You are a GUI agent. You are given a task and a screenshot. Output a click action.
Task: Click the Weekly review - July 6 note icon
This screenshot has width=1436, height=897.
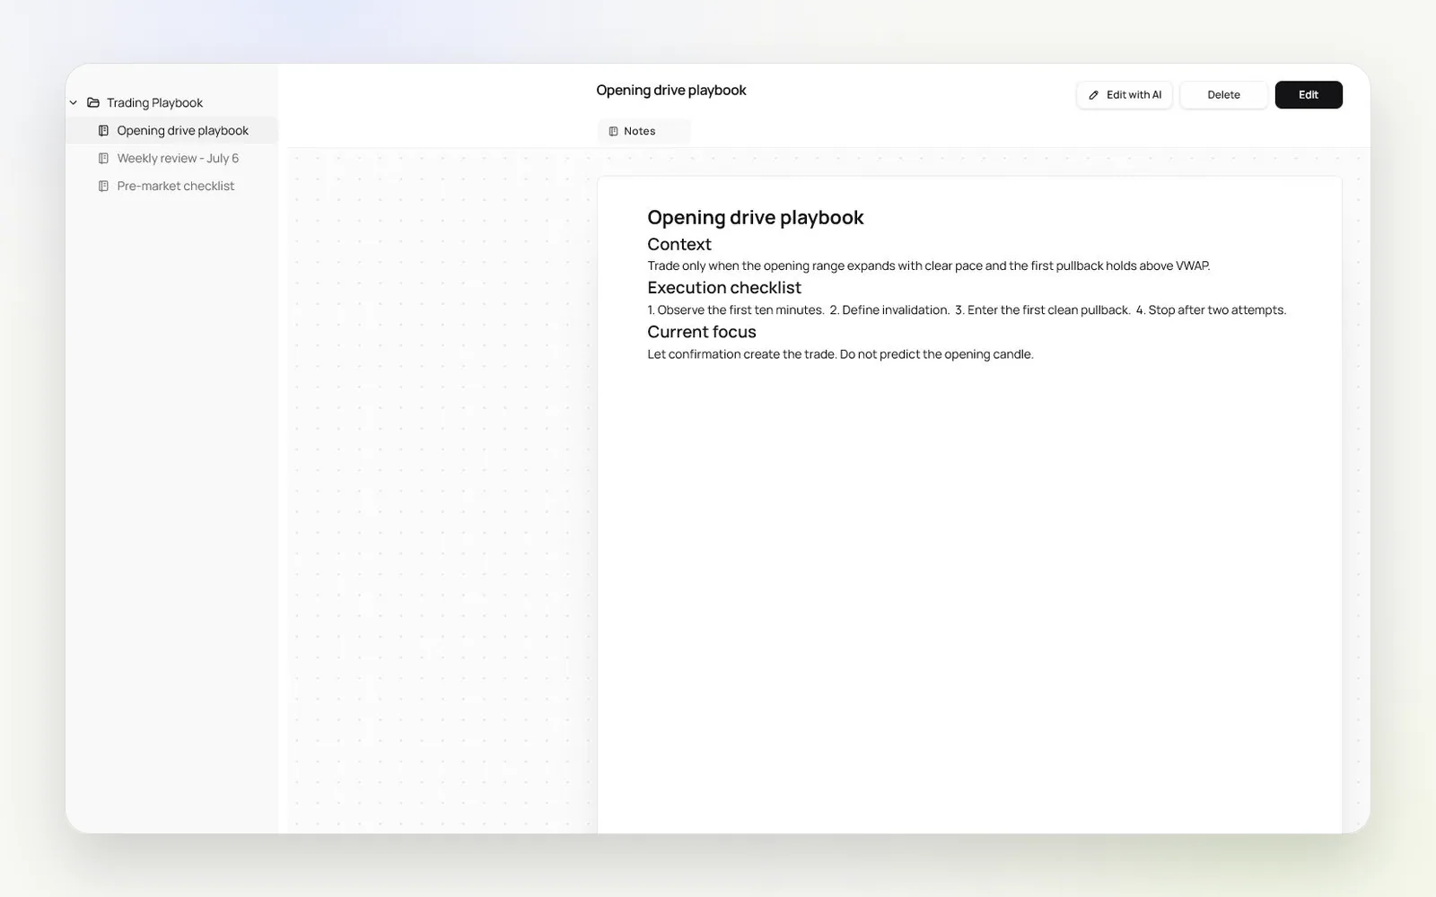(103, 158)
